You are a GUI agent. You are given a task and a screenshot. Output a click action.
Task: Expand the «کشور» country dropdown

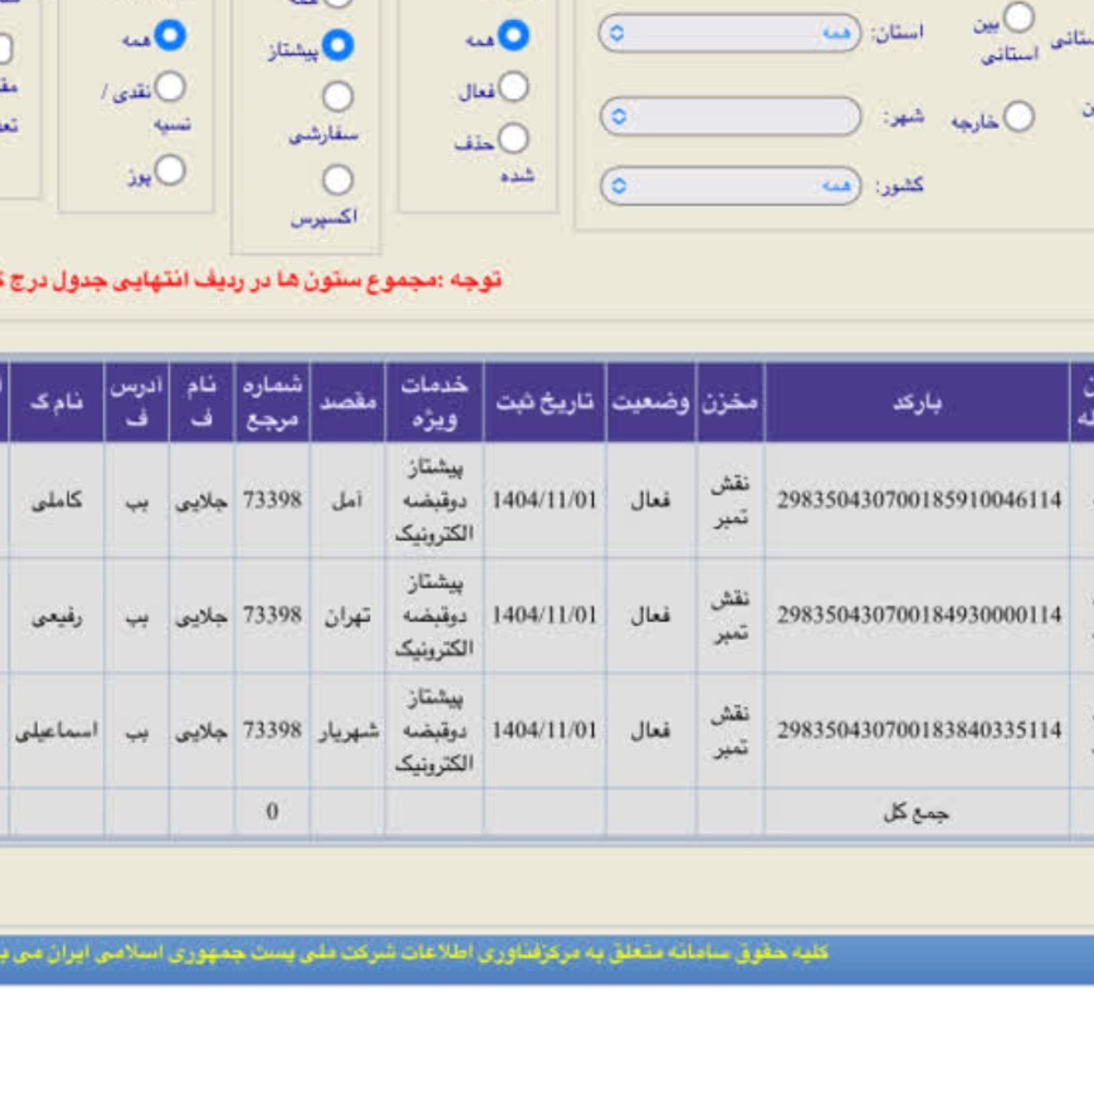pos(729,186)
